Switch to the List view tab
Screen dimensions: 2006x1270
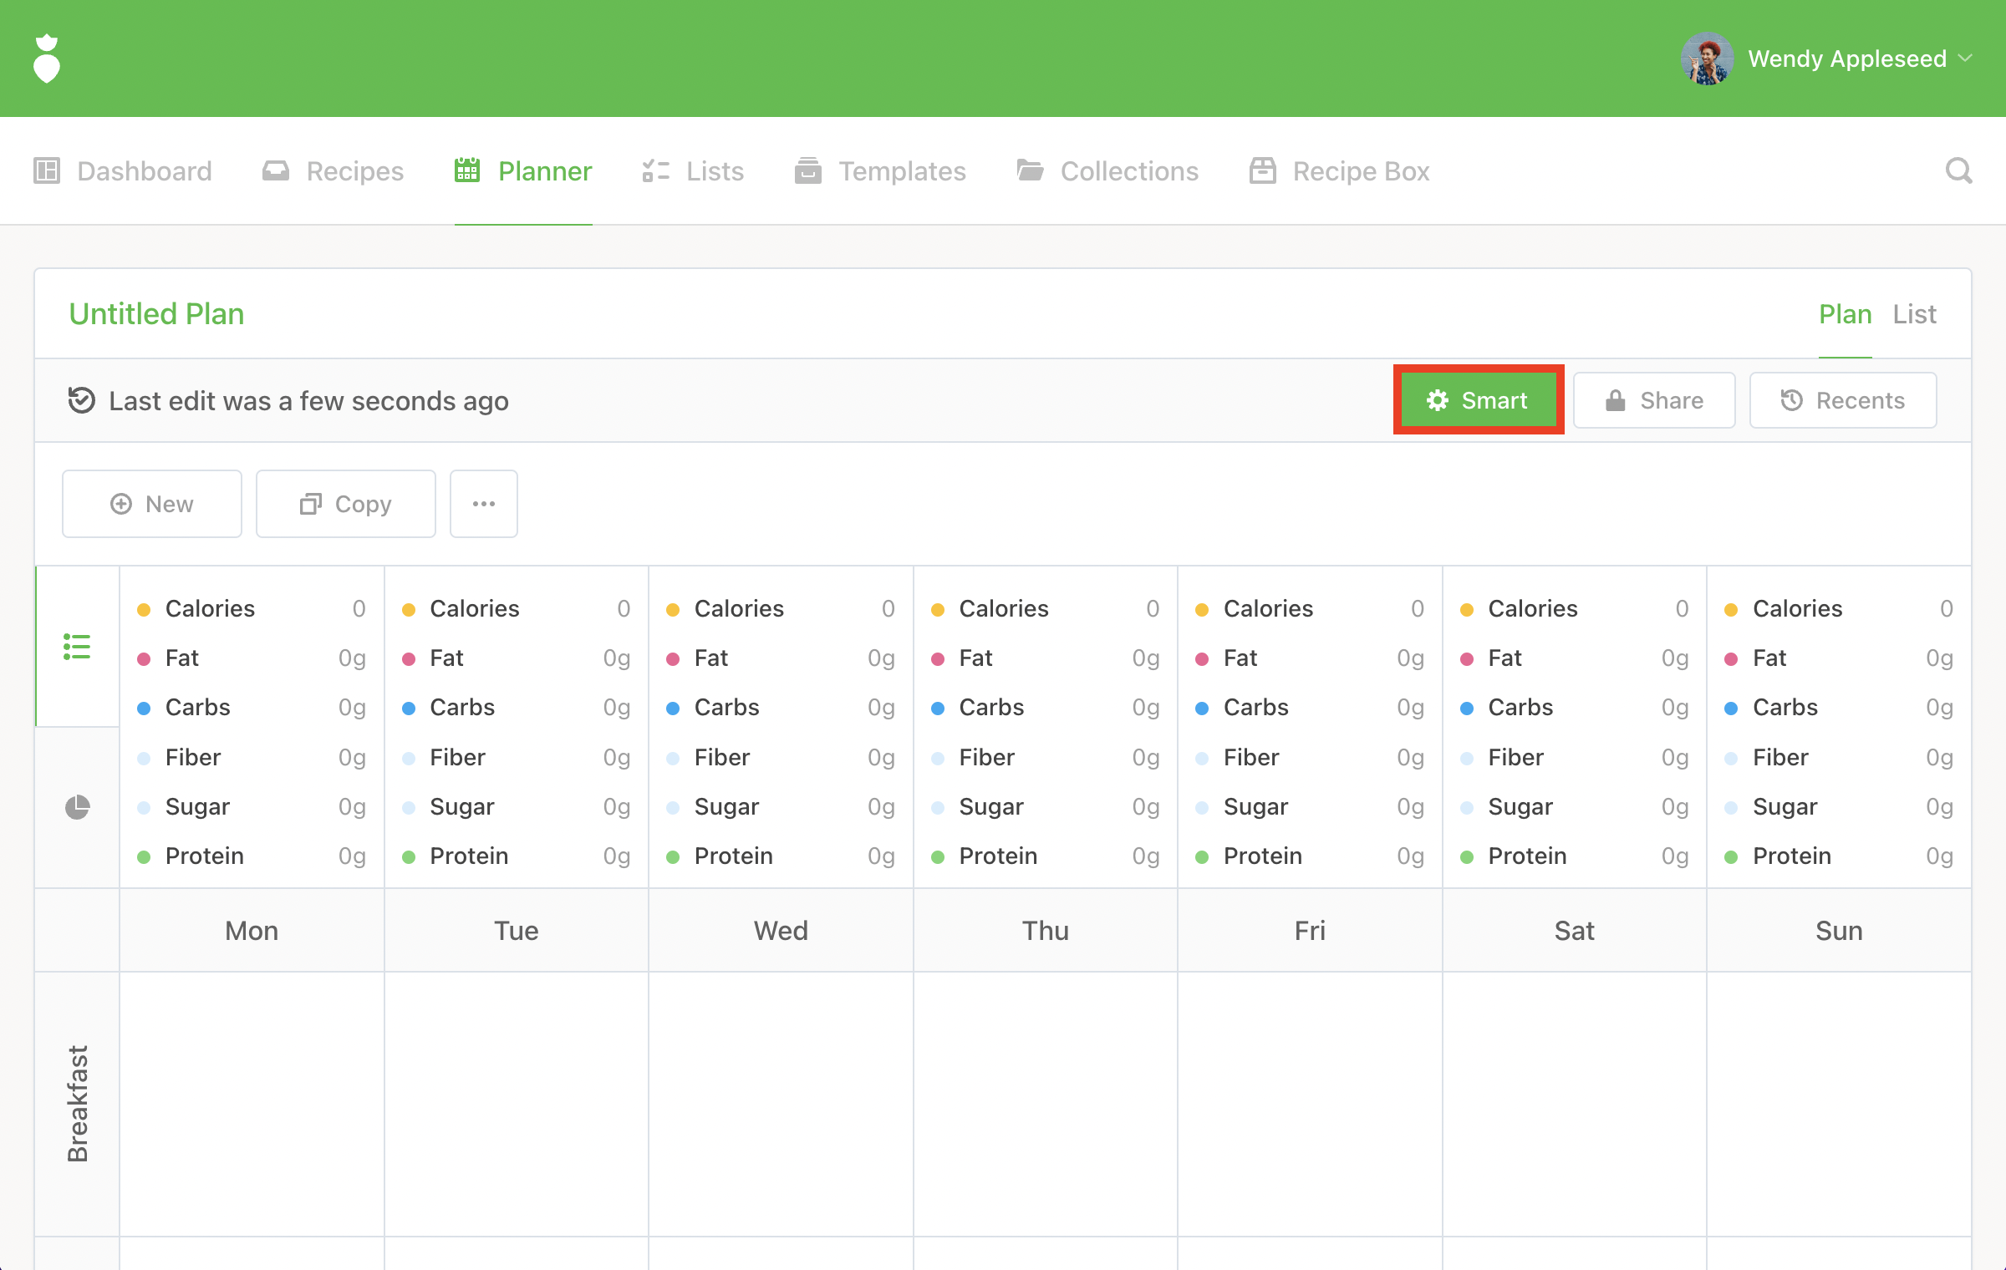click(x=1914, y=314)
